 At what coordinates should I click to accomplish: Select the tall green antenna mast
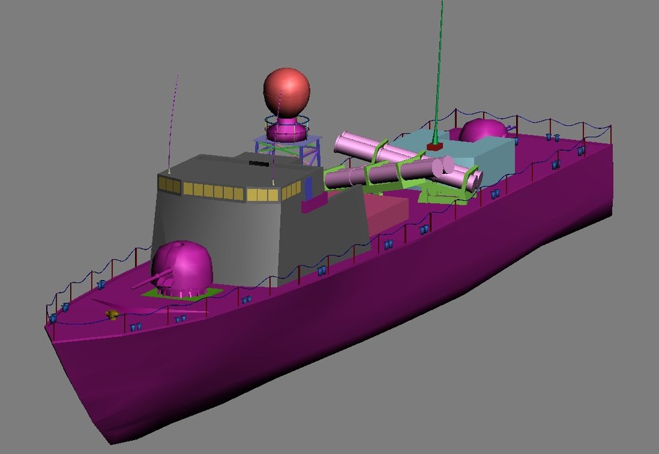click(x=439, y=71)
